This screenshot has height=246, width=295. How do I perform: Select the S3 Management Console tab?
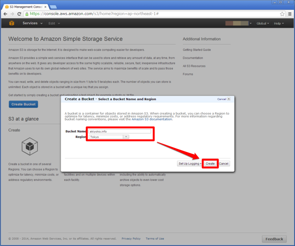coord(26,7)
